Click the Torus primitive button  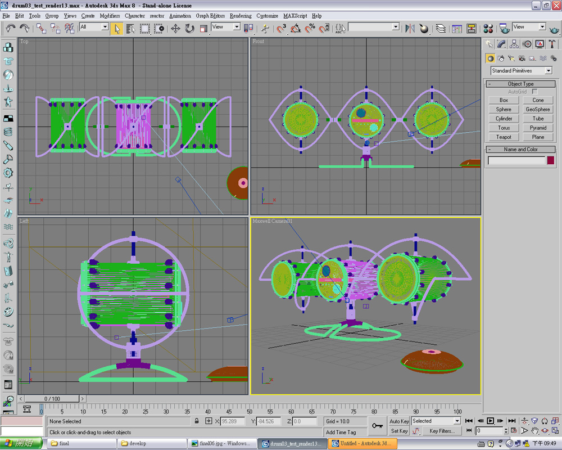tap(504, 128)
